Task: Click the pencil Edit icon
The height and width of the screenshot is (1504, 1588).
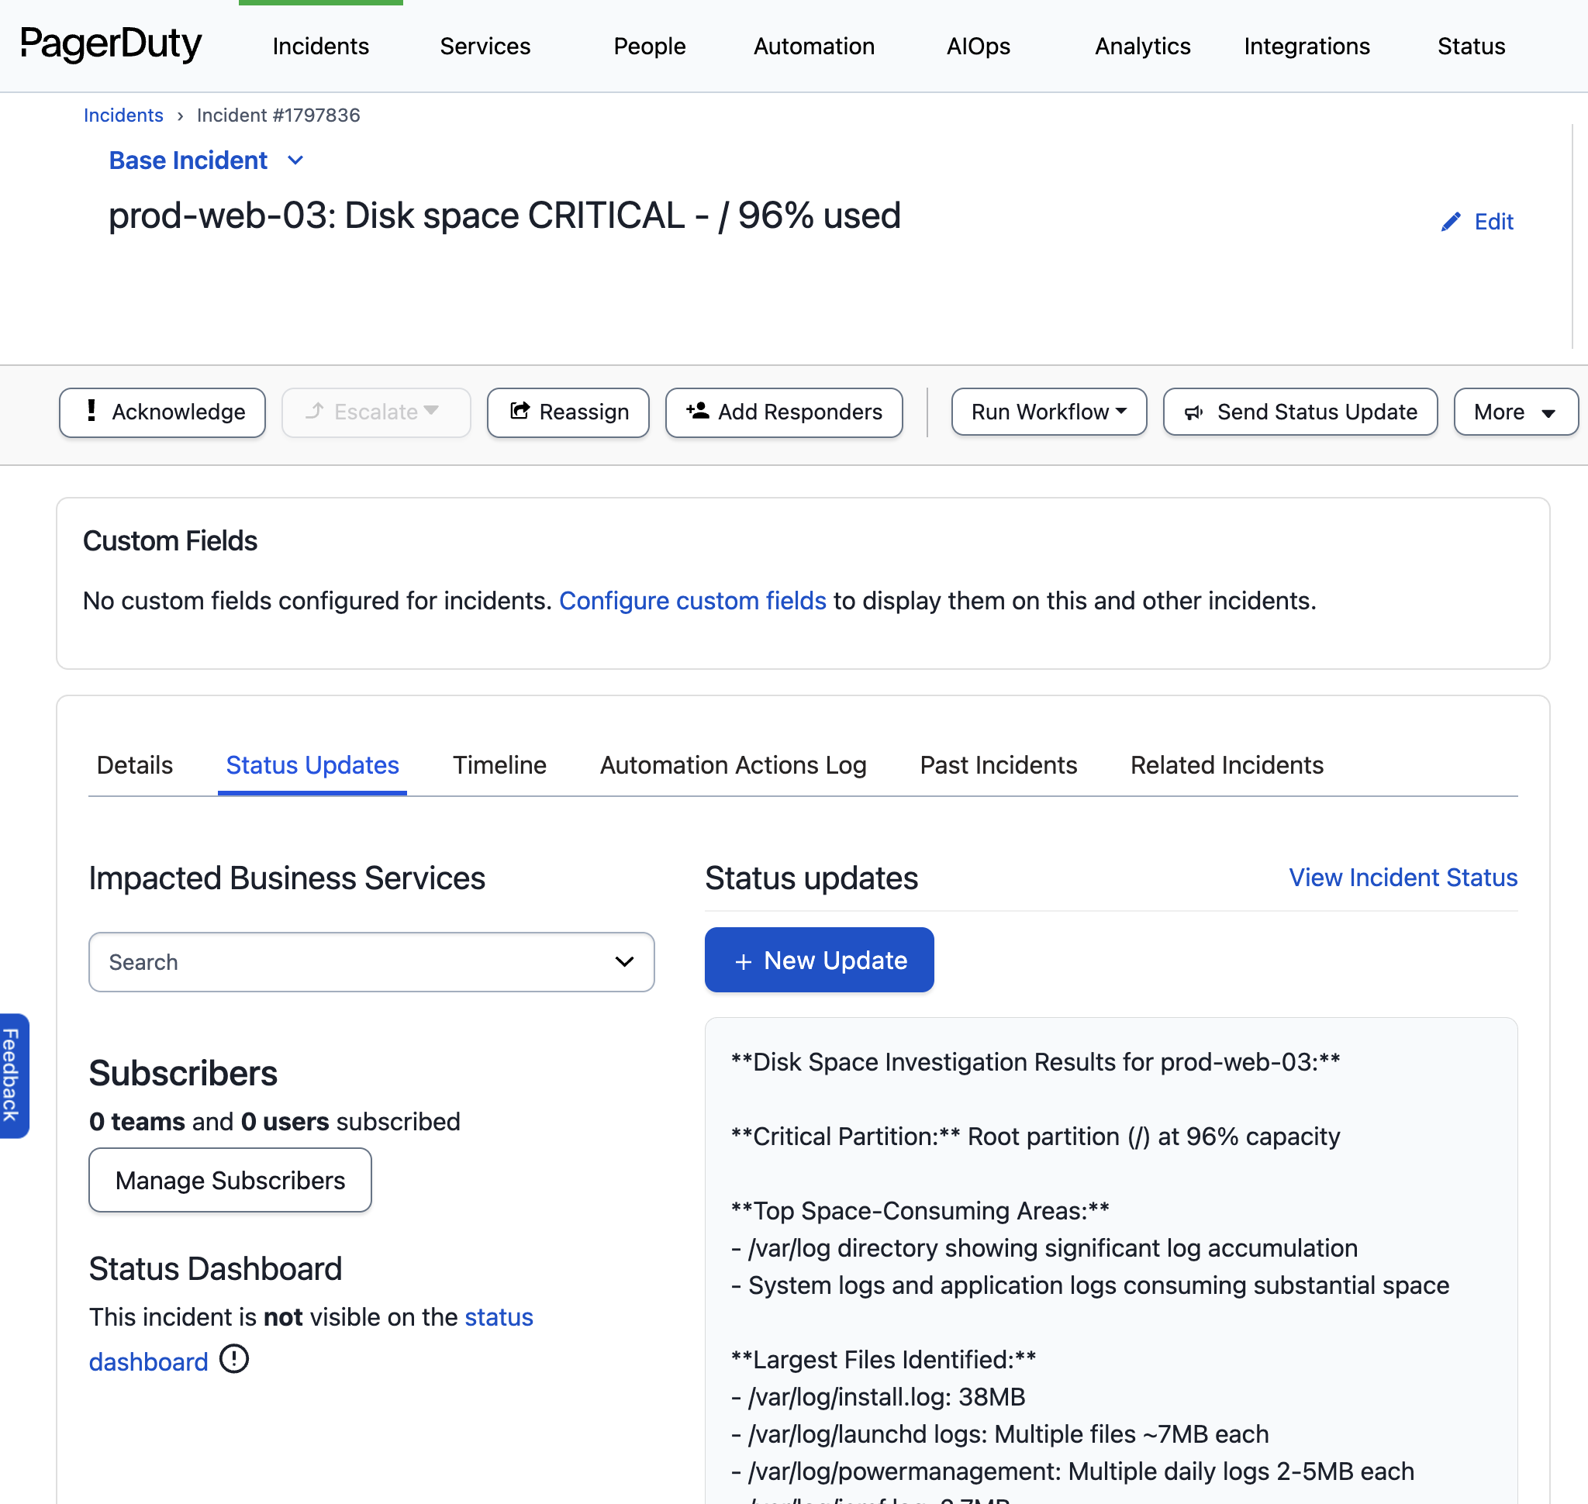Action: 1451,222
